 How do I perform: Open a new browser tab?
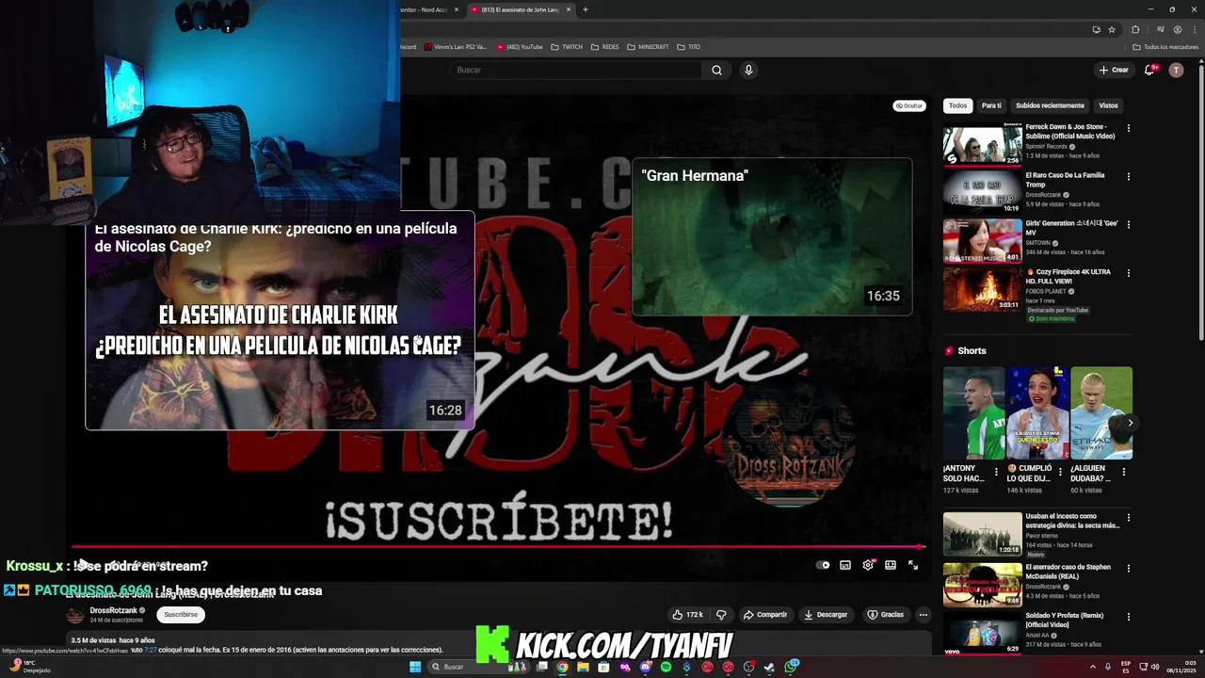(585, 9)
